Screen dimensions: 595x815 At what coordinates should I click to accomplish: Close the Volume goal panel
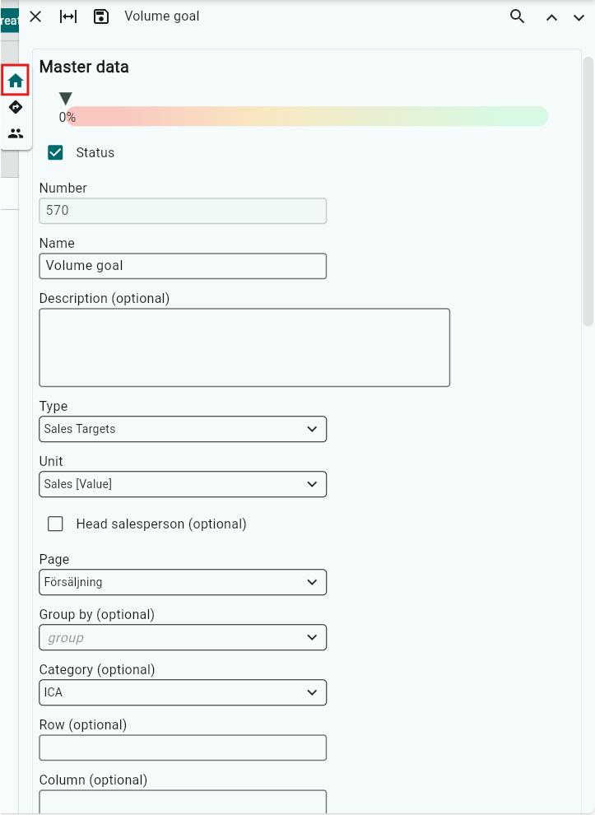(x=35, y=16)
